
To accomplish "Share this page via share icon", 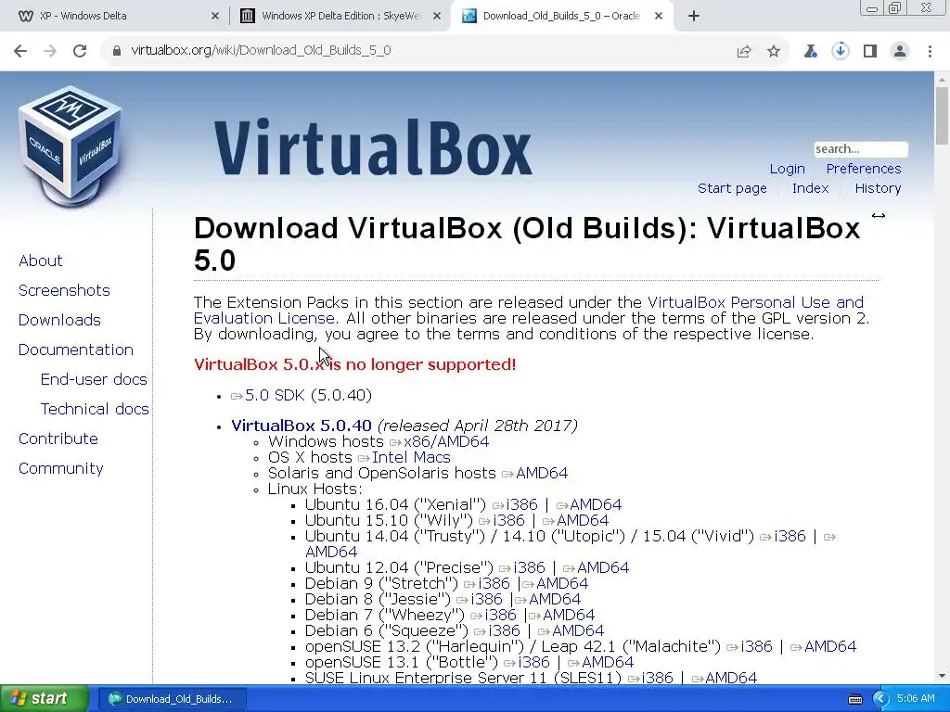I will 744,52.
